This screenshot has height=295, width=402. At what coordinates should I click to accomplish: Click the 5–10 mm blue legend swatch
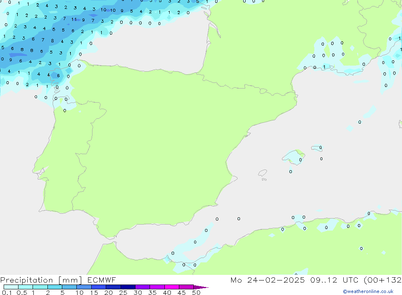pyautogui.click(x=69, y=287)
